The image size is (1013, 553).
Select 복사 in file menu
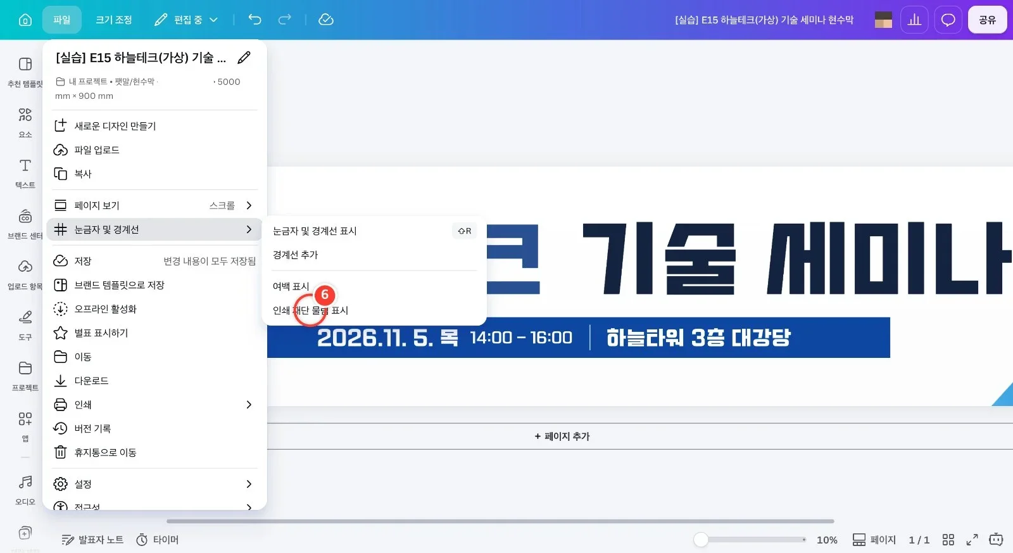(154, 174)
